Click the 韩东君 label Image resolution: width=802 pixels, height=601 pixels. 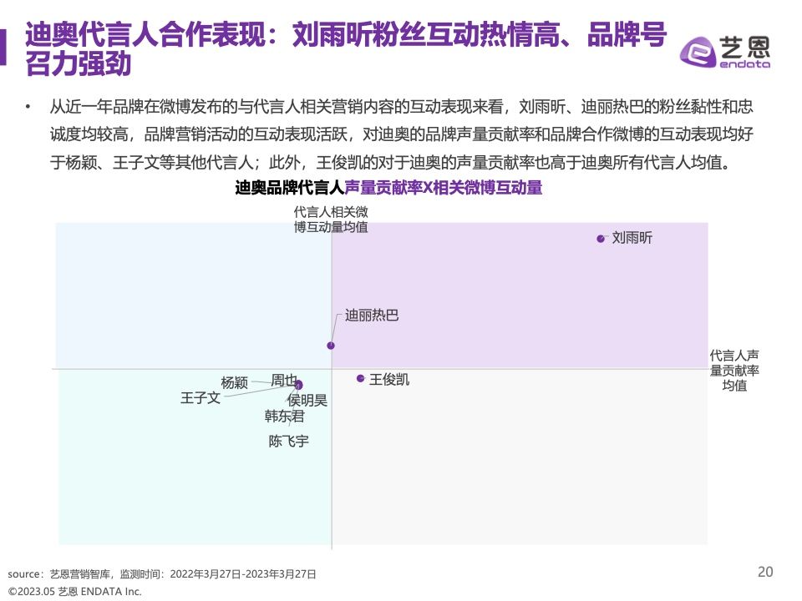pos(284,417)
